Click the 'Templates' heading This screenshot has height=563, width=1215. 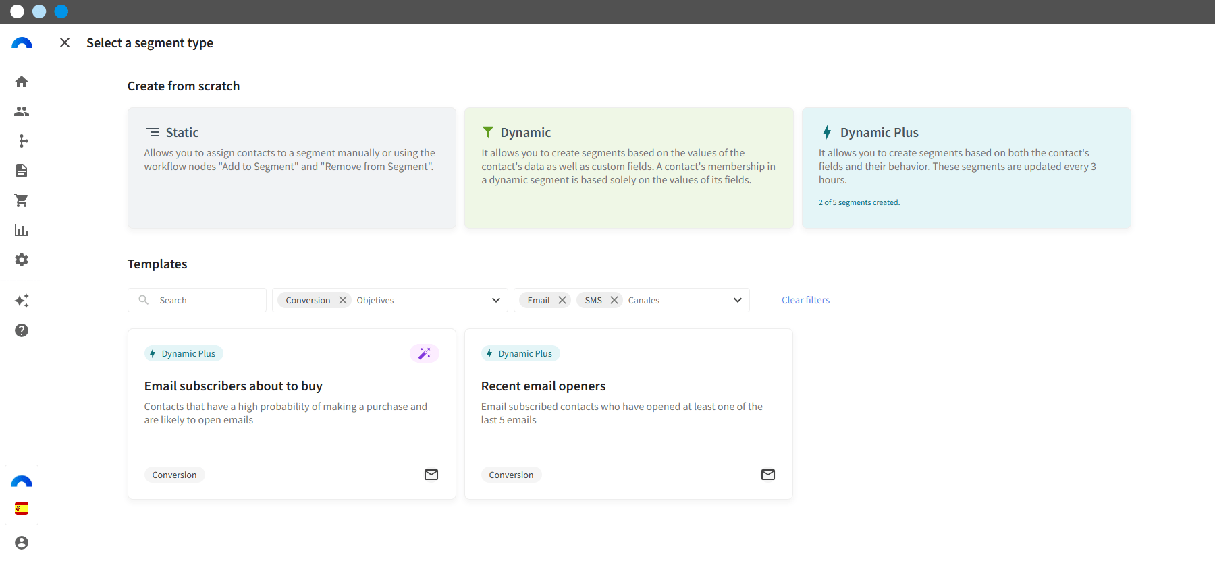(x=157, y=264)
